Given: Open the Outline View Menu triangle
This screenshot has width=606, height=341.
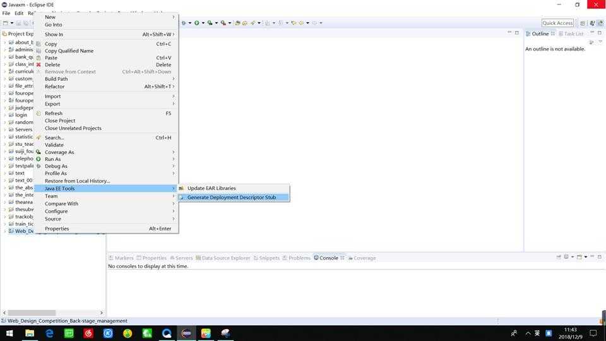Looking at the screenshot, I should 600,42.
